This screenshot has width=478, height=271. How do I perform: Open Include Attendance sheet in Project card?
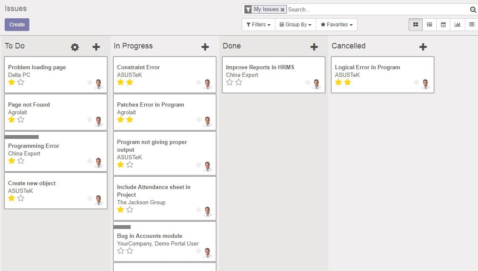[x=165, y=198]
